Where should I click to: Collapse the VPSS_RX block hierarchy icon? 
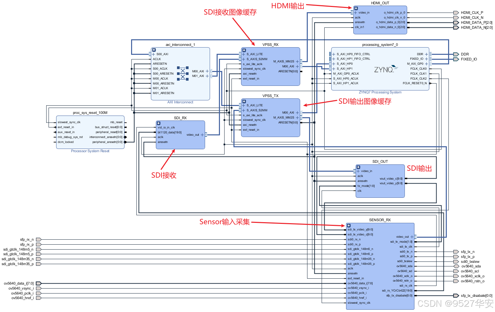click(244, 50)
